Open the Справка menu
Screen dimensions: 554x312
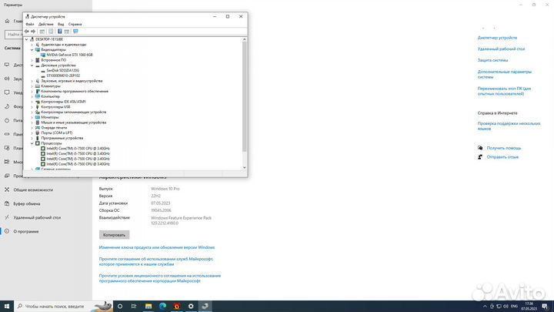coord(75,25)
